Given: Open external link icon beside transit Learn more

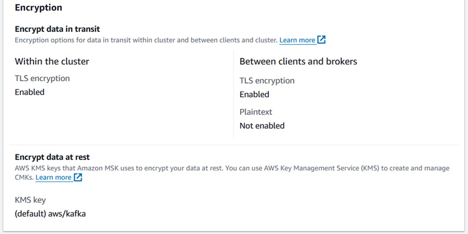Looking at the screenshot, I should coord(321,40).
